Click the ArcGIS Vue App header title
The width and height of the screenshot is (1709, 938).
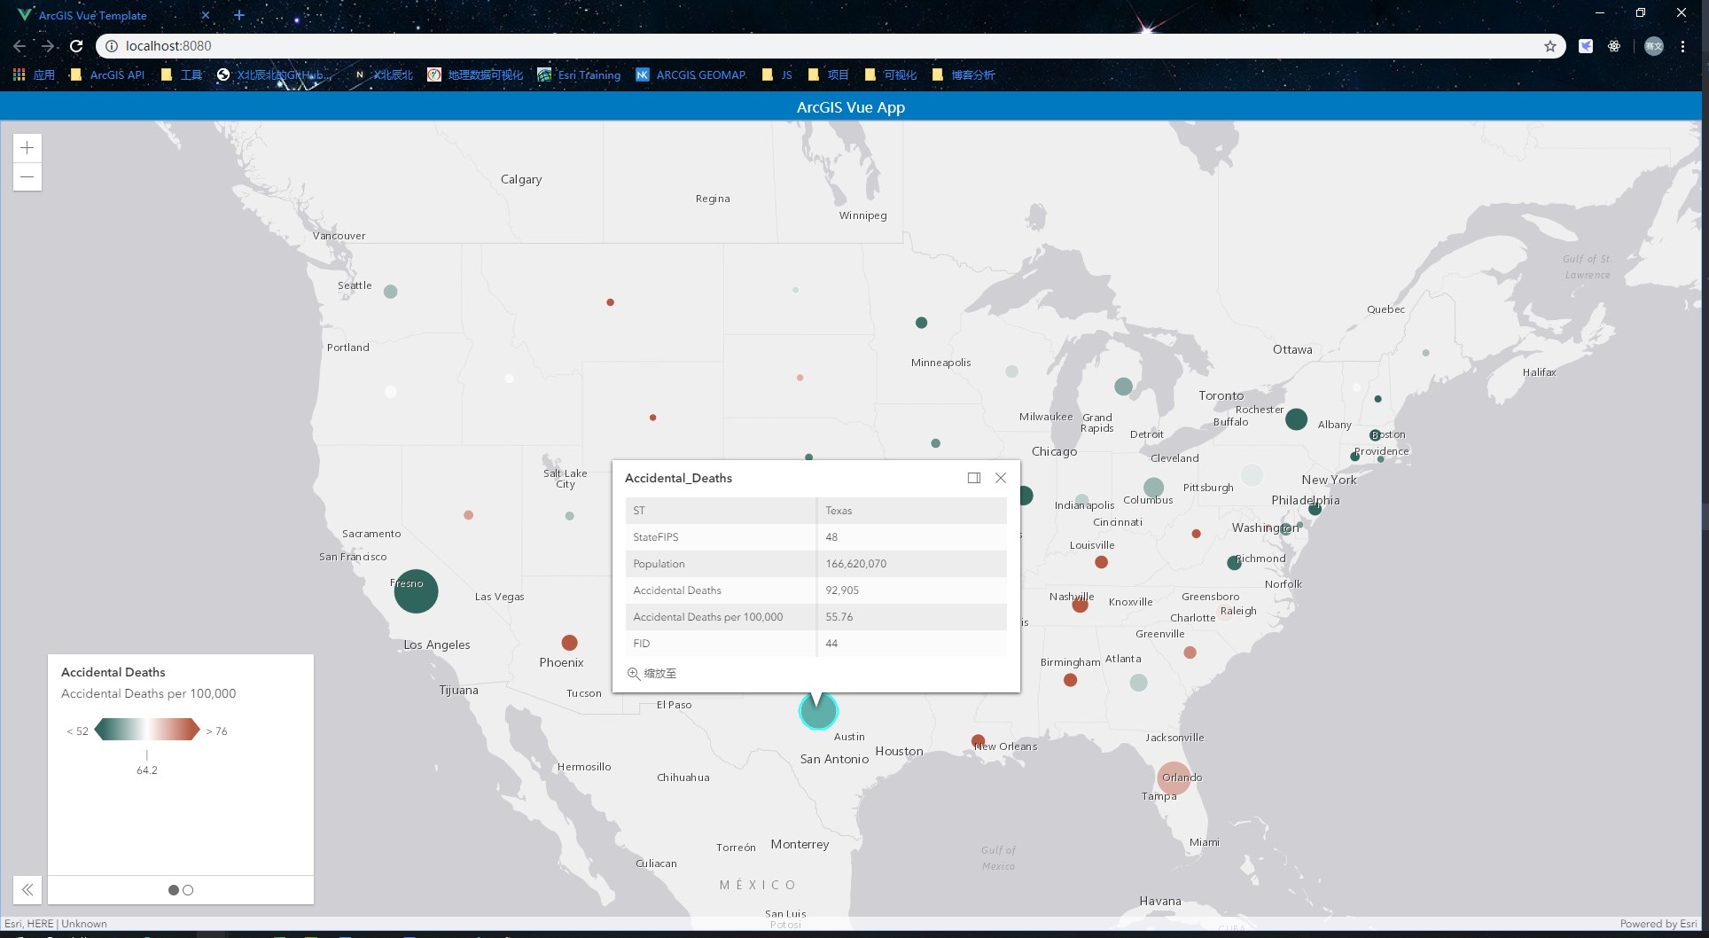[851, 107]
